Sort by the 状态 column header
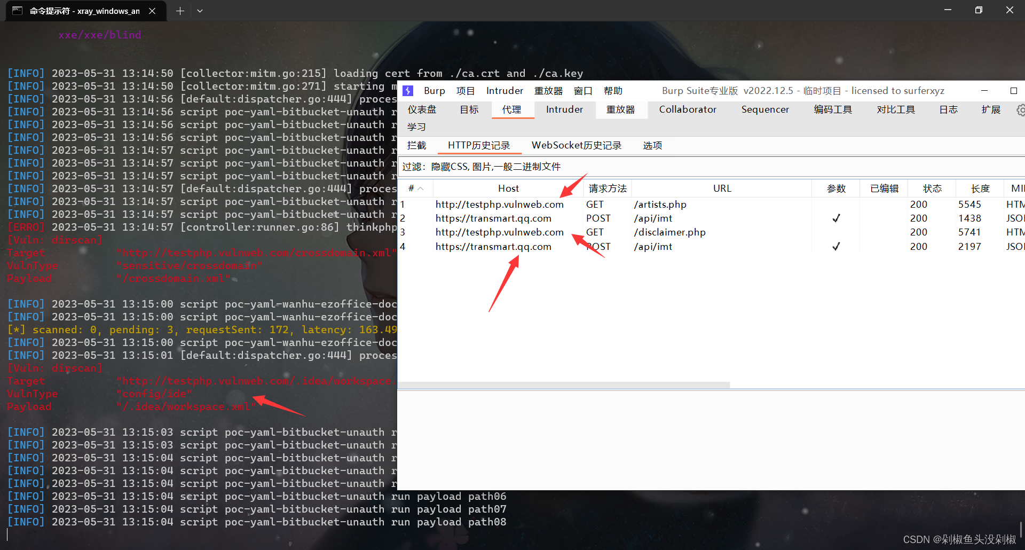The image size is (1025, 550). (x=932, y=188)
